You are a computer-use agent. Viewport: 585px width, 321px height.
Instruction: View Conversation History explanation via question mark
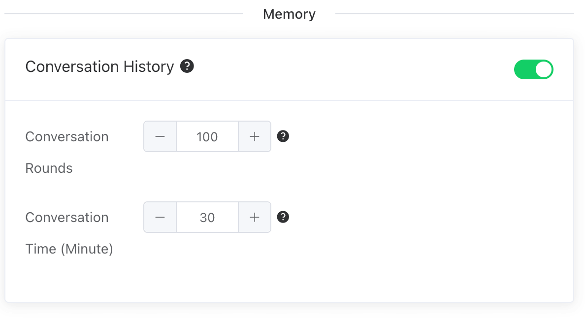pyautogui.click(x=187, y=66)
